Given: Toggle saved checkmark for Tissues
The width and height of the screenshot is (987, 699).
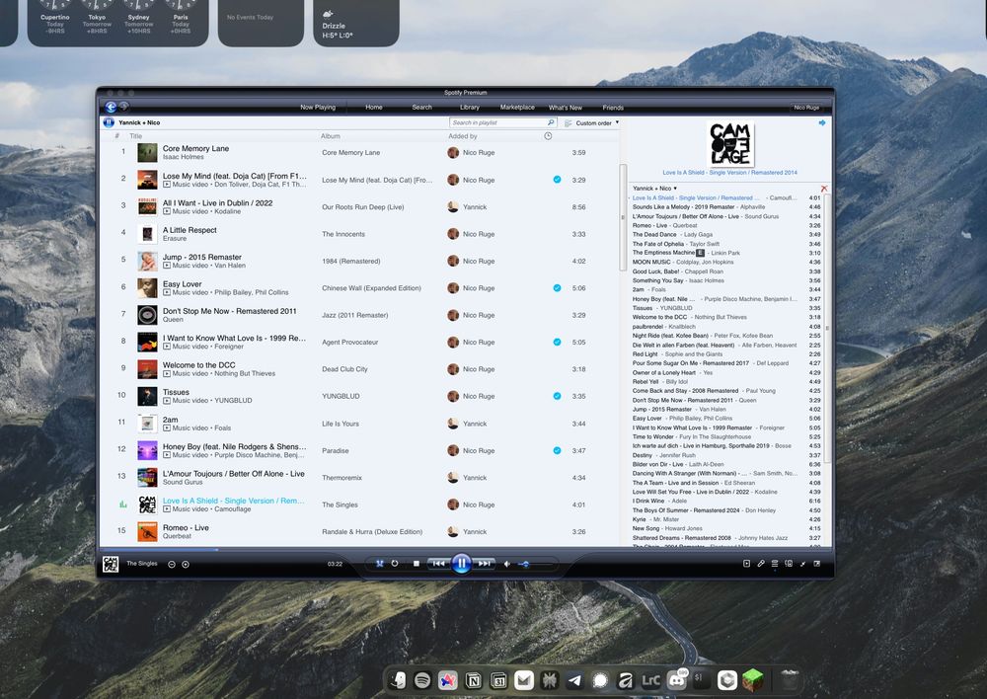Looking at the screenshot, I should click(x=557, y=396).
